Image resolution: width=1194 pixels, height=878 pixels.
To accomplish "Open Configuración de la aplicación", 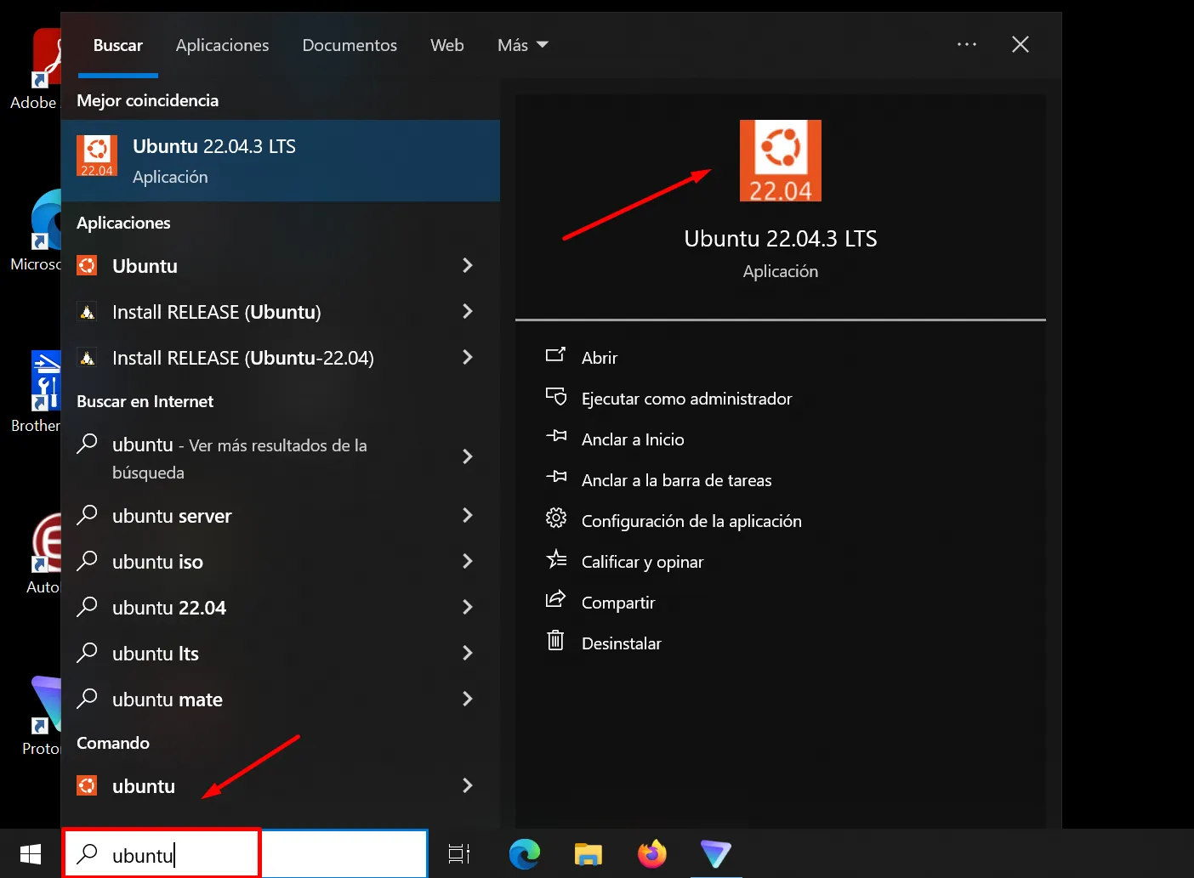I will click(x=691, y=521).
